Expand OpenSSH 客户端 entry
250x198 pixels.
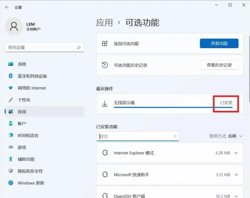click(236, 195)
